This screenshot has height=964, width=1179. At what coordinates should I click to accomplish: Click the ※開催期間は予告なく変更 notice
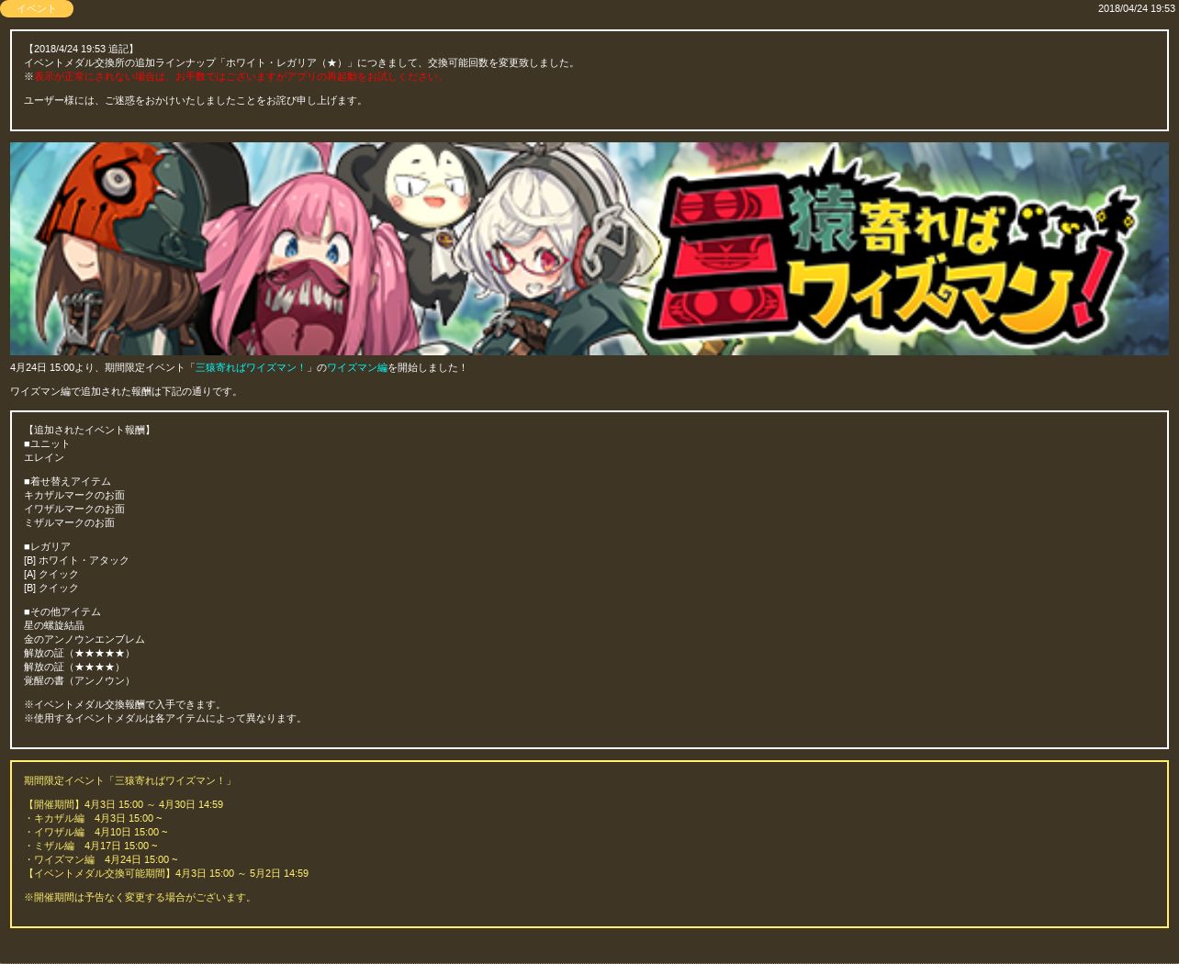140,898
